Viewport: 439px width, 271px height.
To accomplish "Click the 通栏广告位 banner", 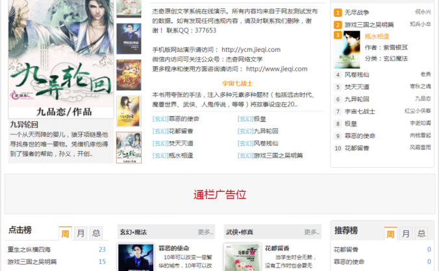I will [x=219, y=194].
